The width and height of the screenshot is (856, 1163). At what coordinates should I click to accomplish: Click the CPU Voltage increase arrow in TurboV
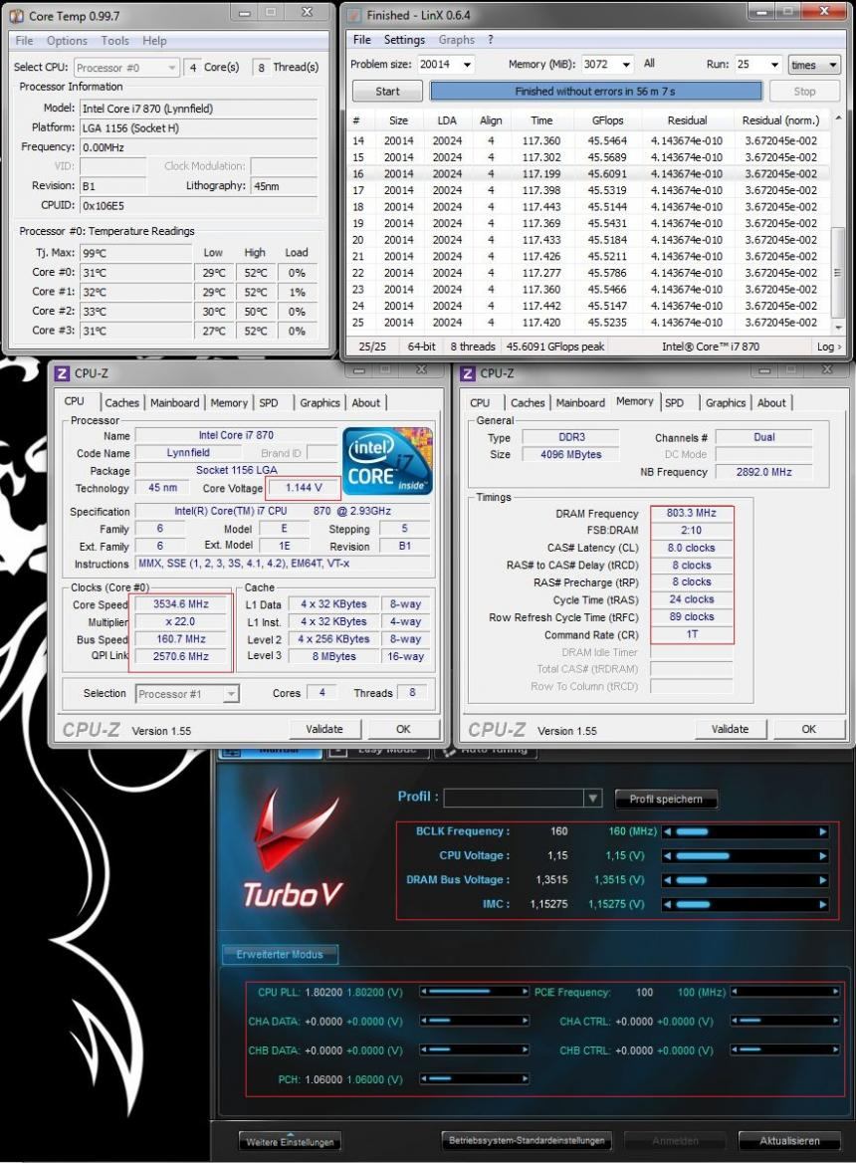[x=822, y=856]
